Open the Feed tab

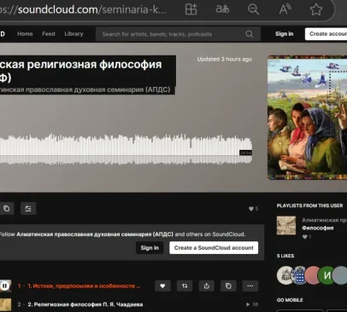[x=49, y=34]
